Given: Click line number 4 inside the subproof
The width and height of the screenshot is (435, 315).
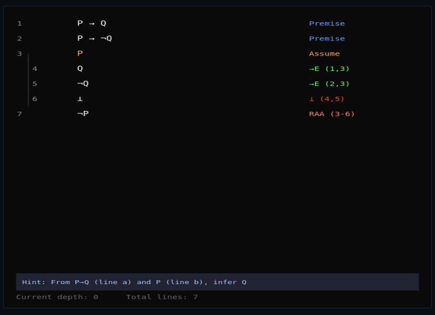Looking at the screenshot, I should pyautogui.click(x=34, y=68).
